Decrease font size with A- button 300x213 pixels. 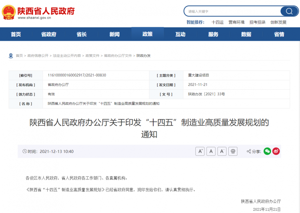[222, 151]
